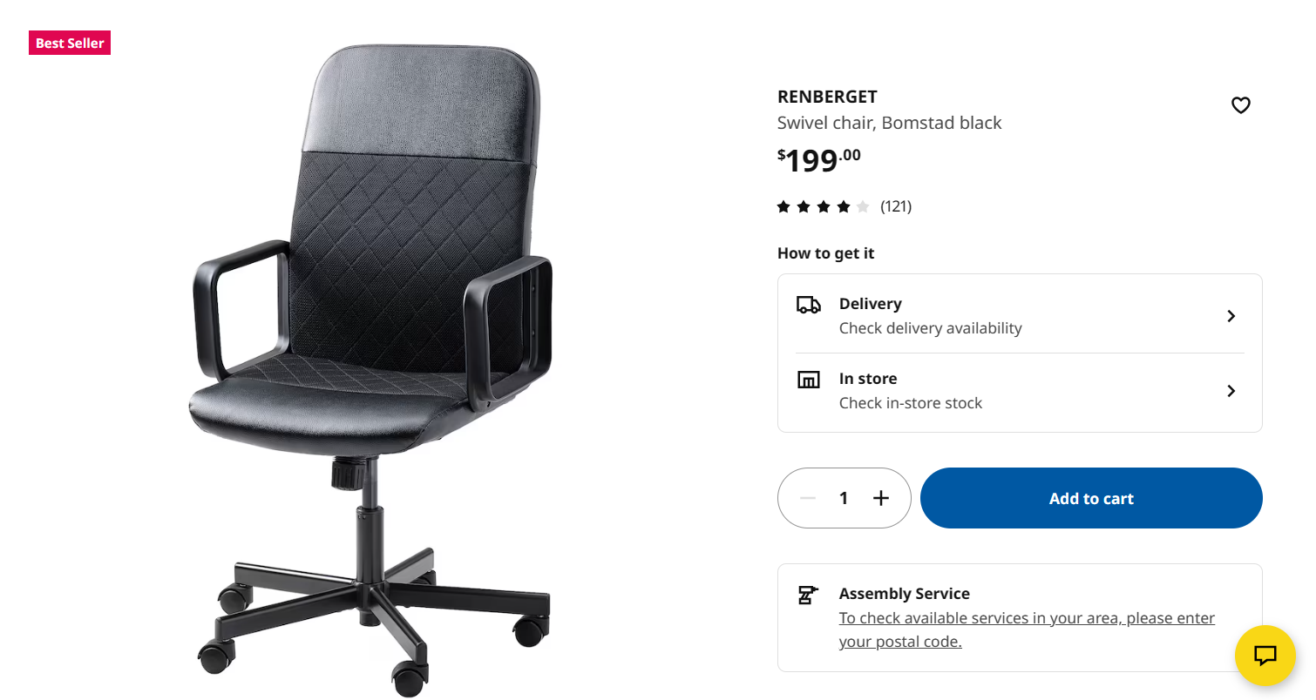This screenshot has width=1316, height=700.
Task: Click the Best Seller badge
Action: tap(70, 43)
